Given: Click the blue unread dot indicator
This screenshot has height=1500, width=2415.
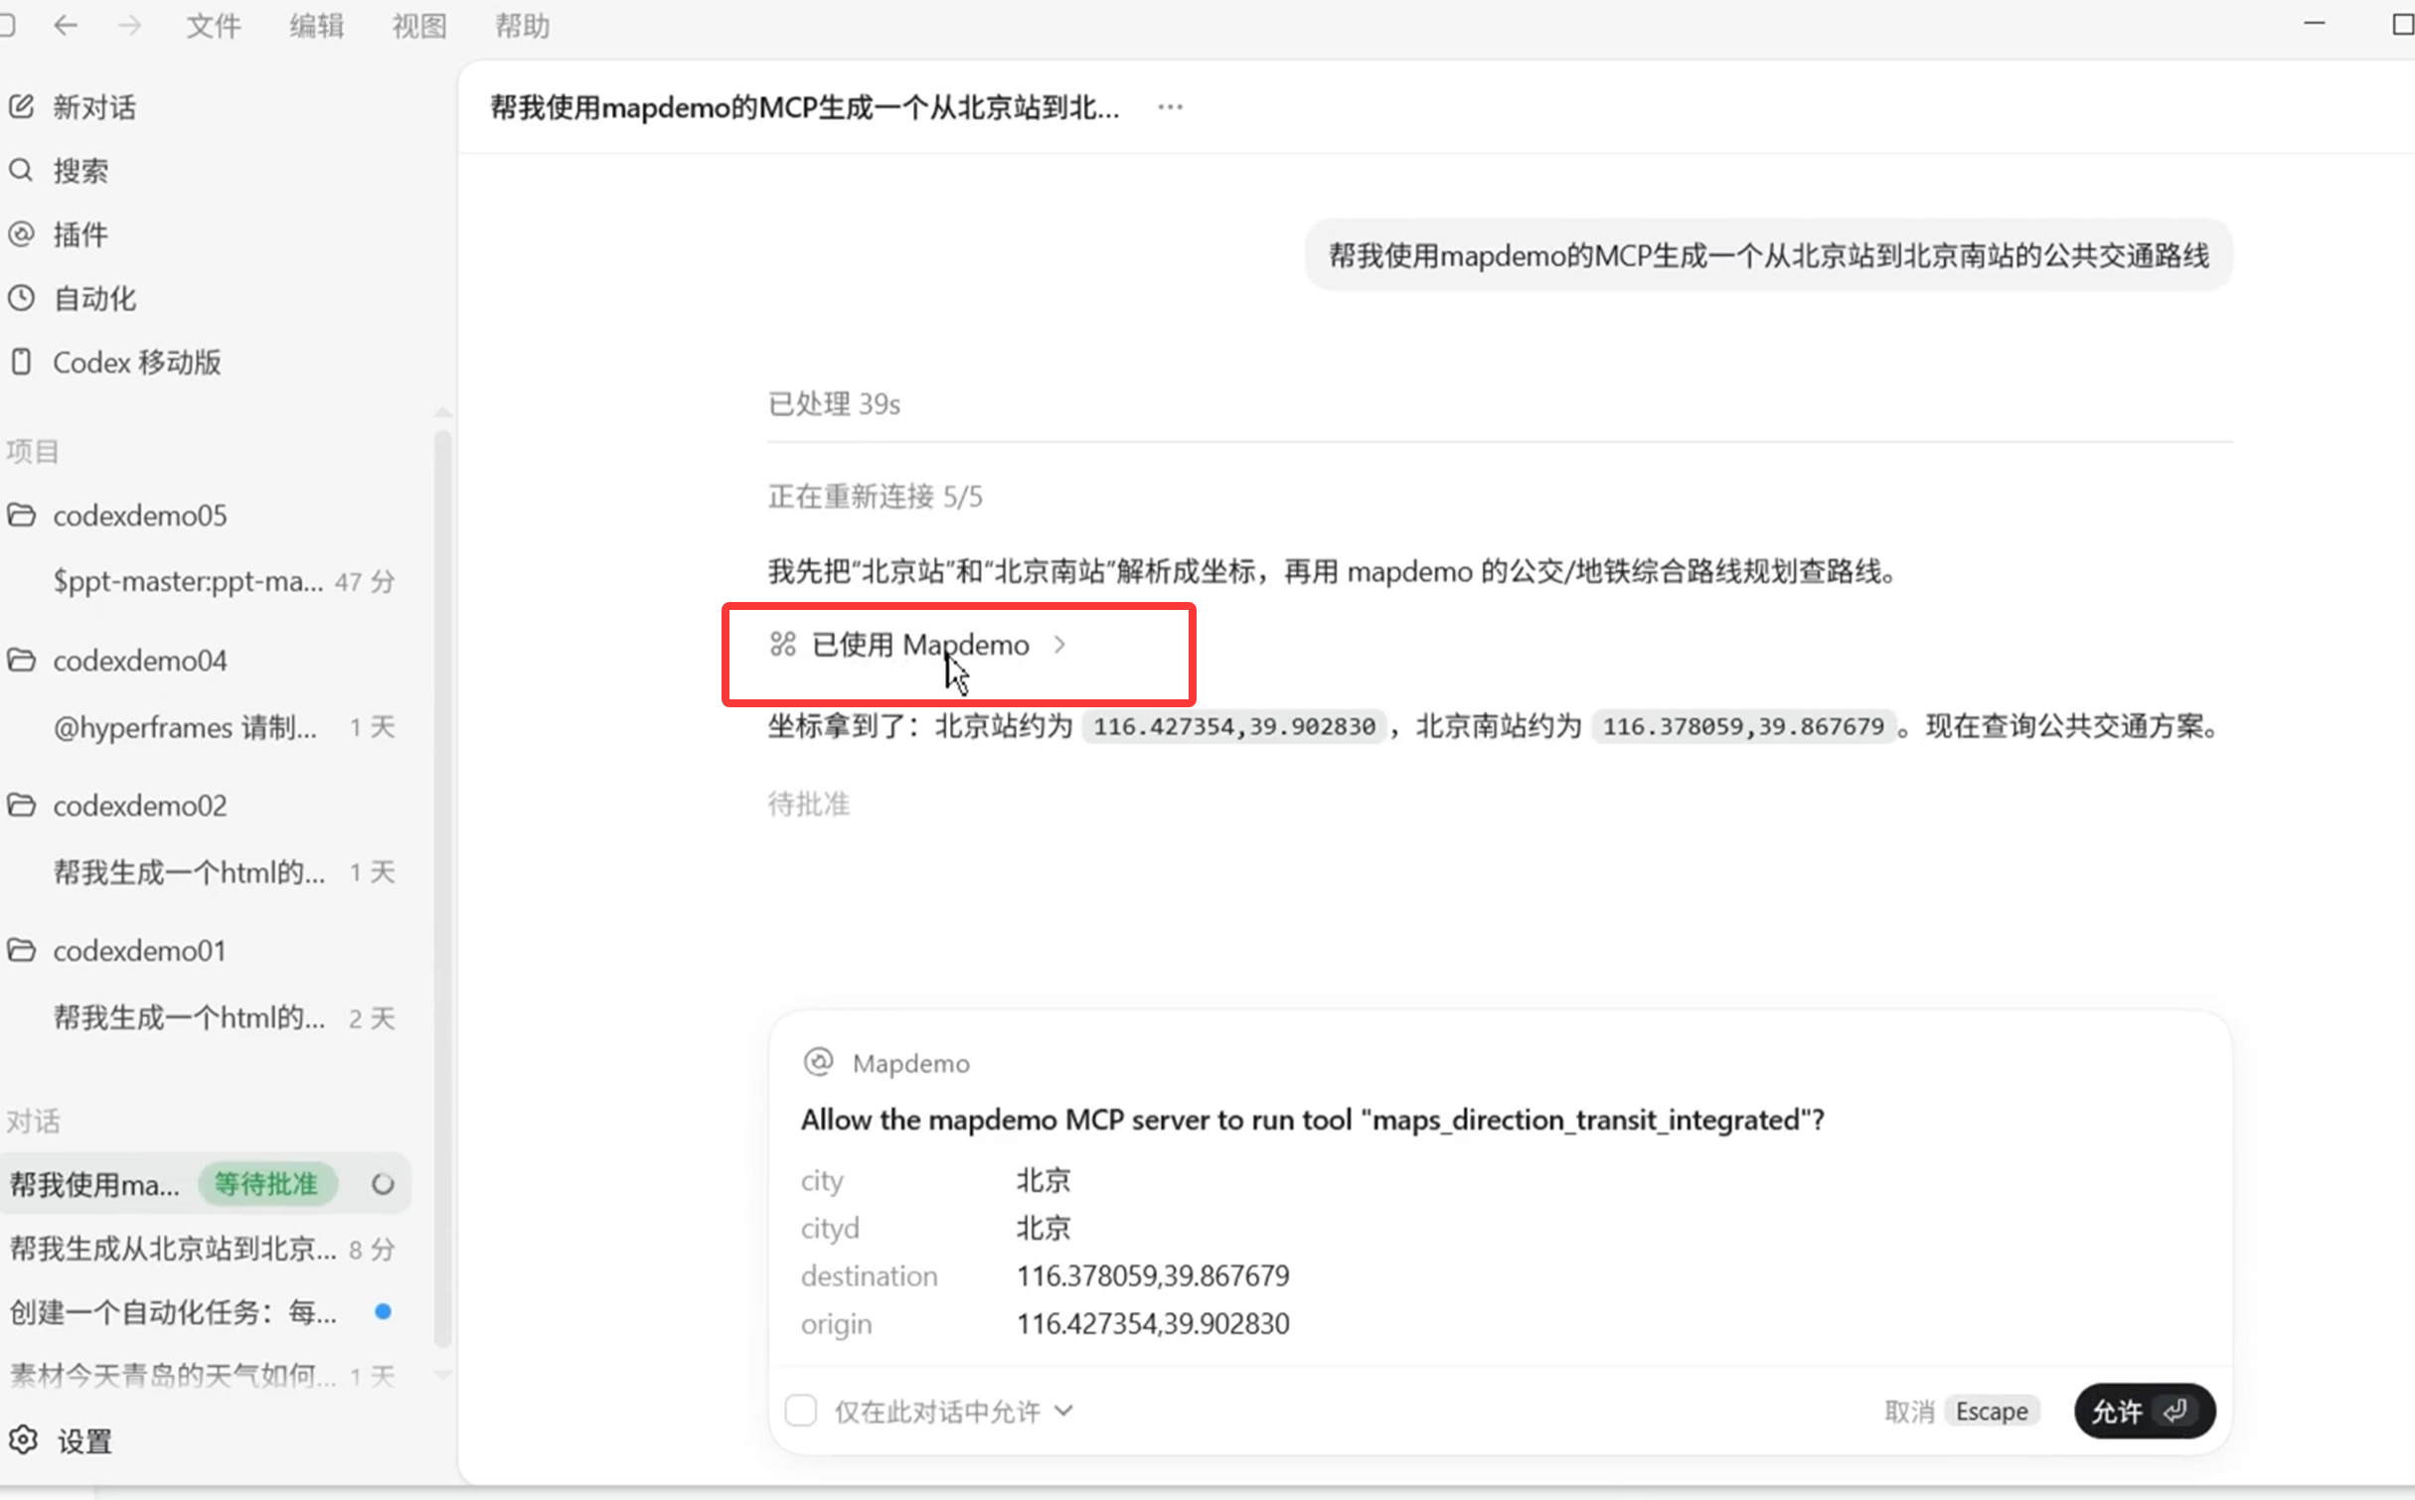Looking at the screenshot, I should (383, 1312).
